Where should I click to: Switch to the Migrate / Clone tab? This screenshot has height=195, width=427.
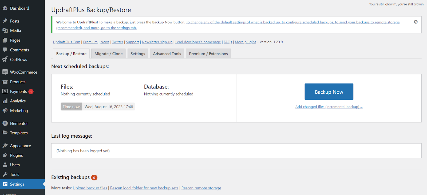tap(108, 54)
